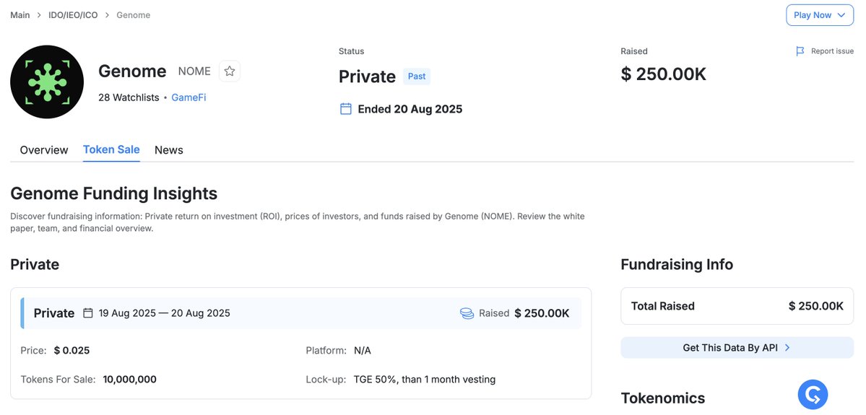Go to Main in the breadcrumb
Viewport: 866px width, 415px height.
coord(20,15)
